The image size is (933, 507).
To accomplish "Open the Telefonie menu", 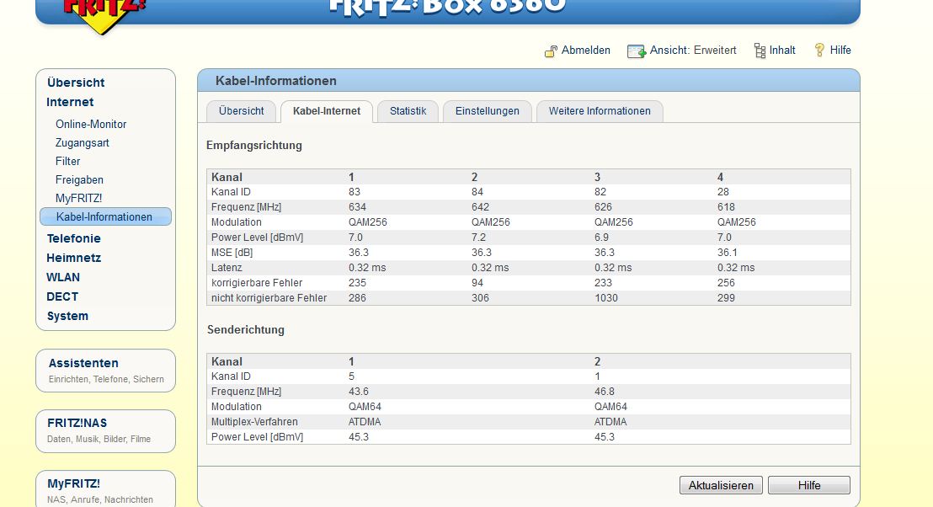I will coord(74,238).
